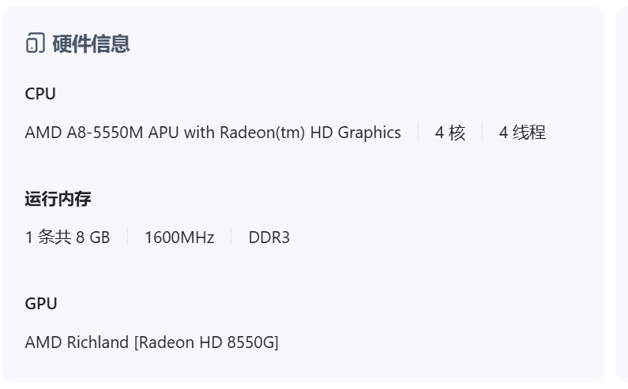Select the 硬件信息 section heading
Viewport: 628px width, 389px height.
pos(91,43)
